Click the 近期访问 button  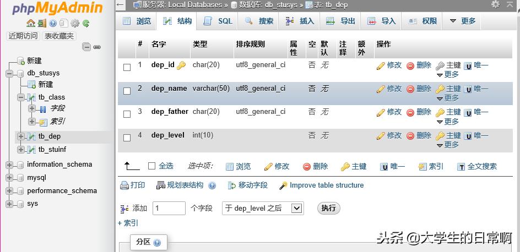23,36
